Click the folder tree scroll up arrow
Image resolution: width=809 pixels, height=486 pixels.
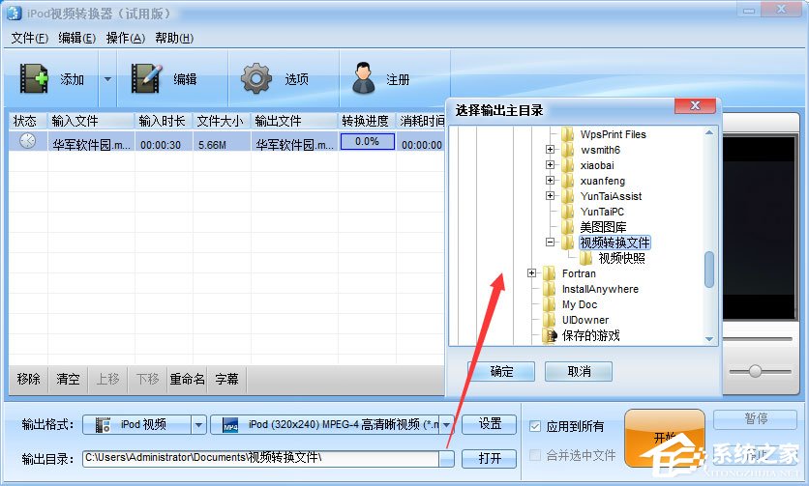tap(709, 133)
